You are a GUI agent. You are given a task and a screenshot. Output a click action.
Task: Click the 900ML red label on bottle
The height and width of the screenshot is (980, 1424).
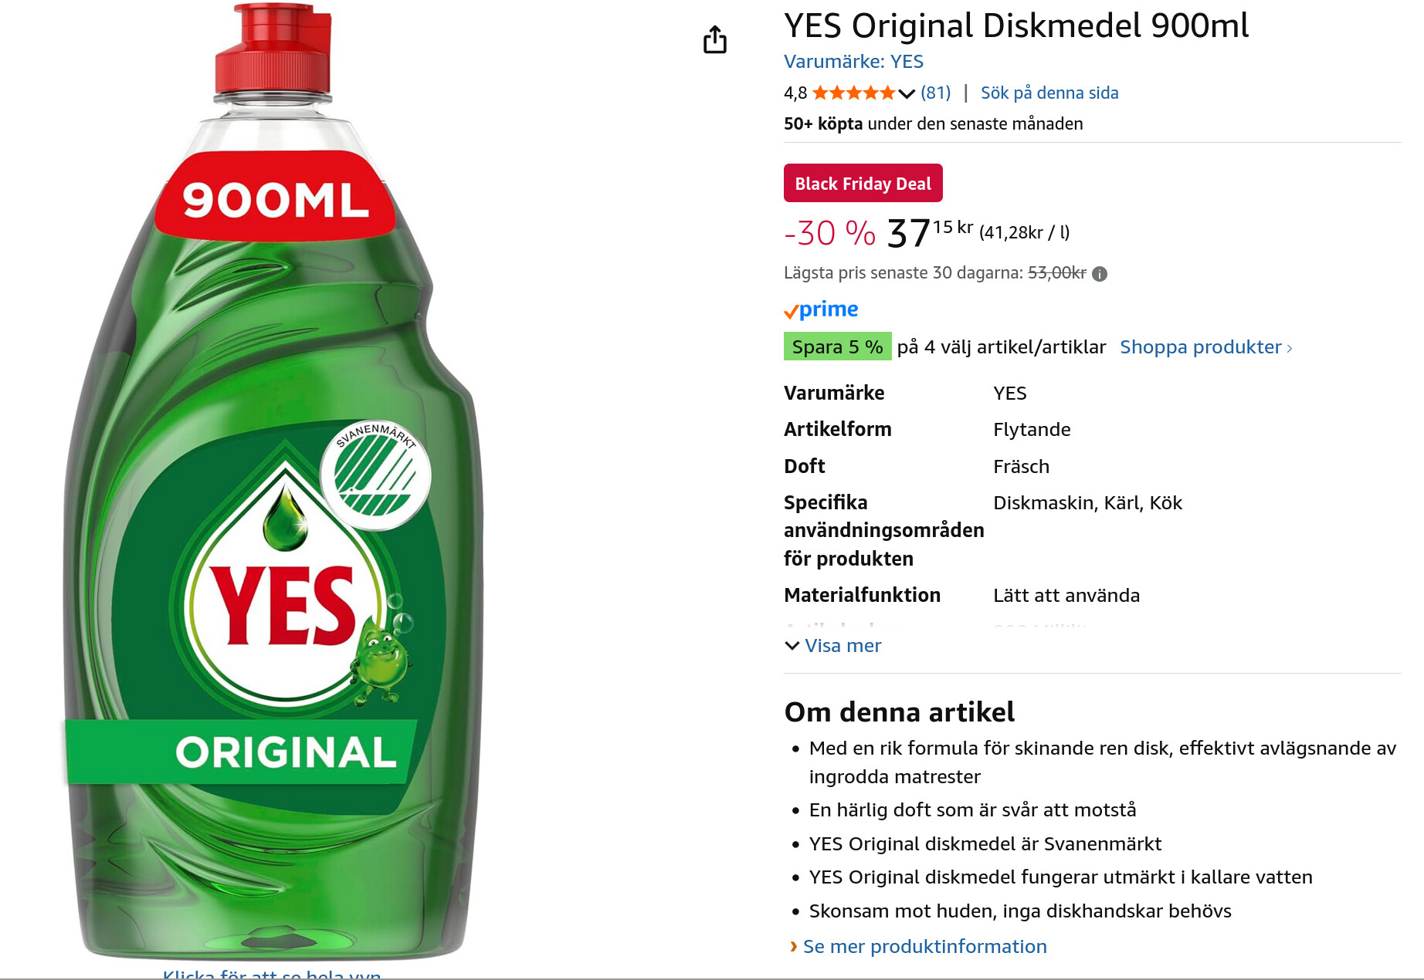click(x=276, y=200)
